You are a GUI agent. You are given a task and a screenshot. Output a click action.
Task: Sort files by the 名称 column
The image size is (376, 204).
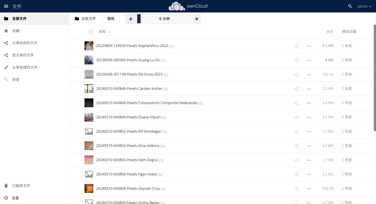tap(102, 32)
